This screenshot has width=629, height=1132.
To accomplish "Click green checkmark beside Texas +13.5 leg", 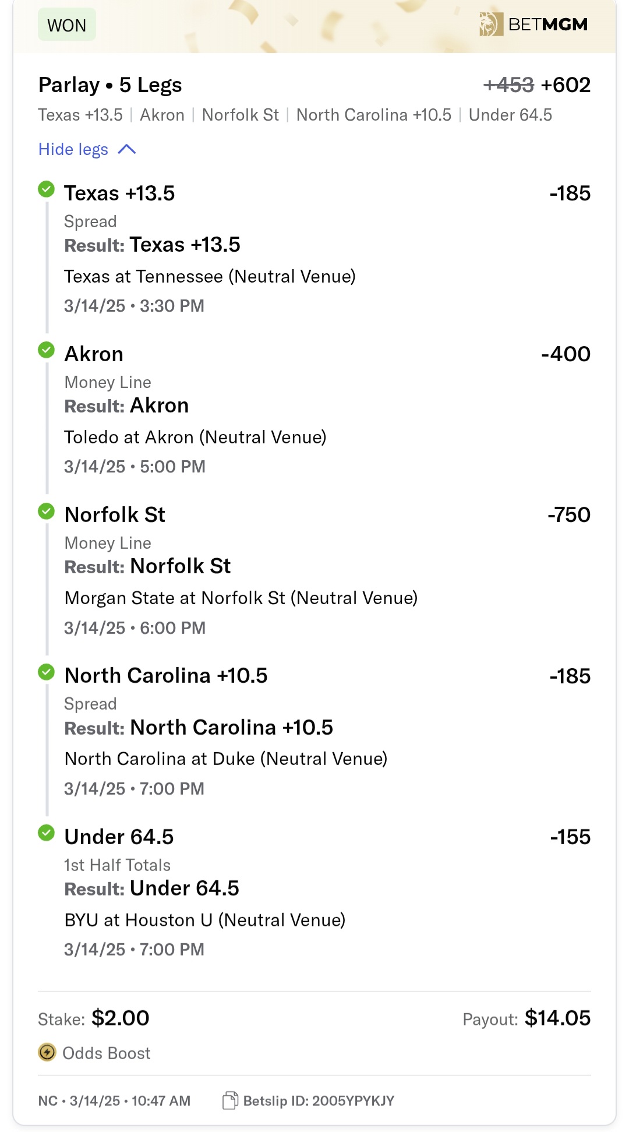I will click(46, 189).
